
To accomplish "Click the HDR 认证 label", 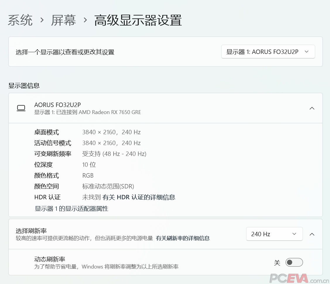I will coord(47,197).
